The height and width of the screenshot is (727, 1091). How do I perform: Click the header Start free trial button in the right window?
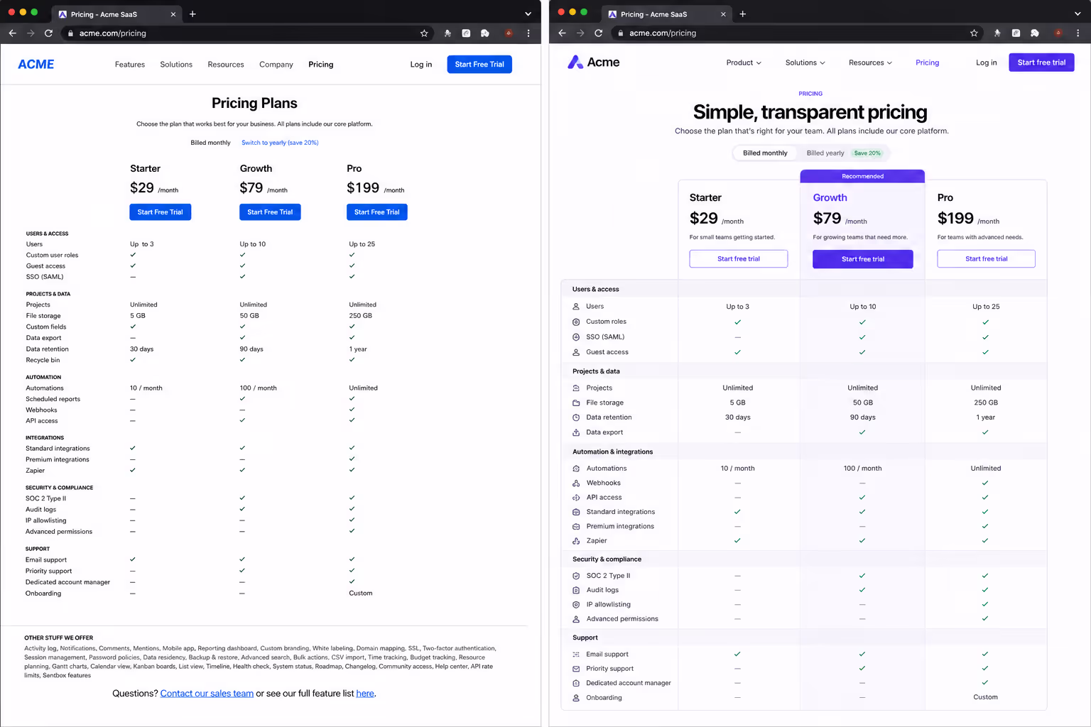(x=1041, y=62)
